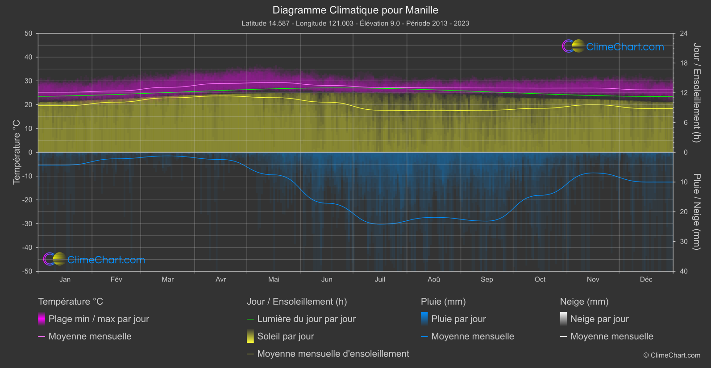Image resolution: width=711 pixels, height=368 pixels.
Task: Click the 18 tick on the daylight axis
Action: tap(684, 63)
